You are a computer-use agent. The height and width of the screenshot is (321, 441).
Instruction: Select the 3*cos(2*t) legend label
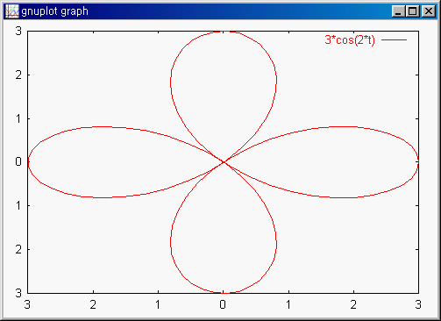[x=350, y=39]
